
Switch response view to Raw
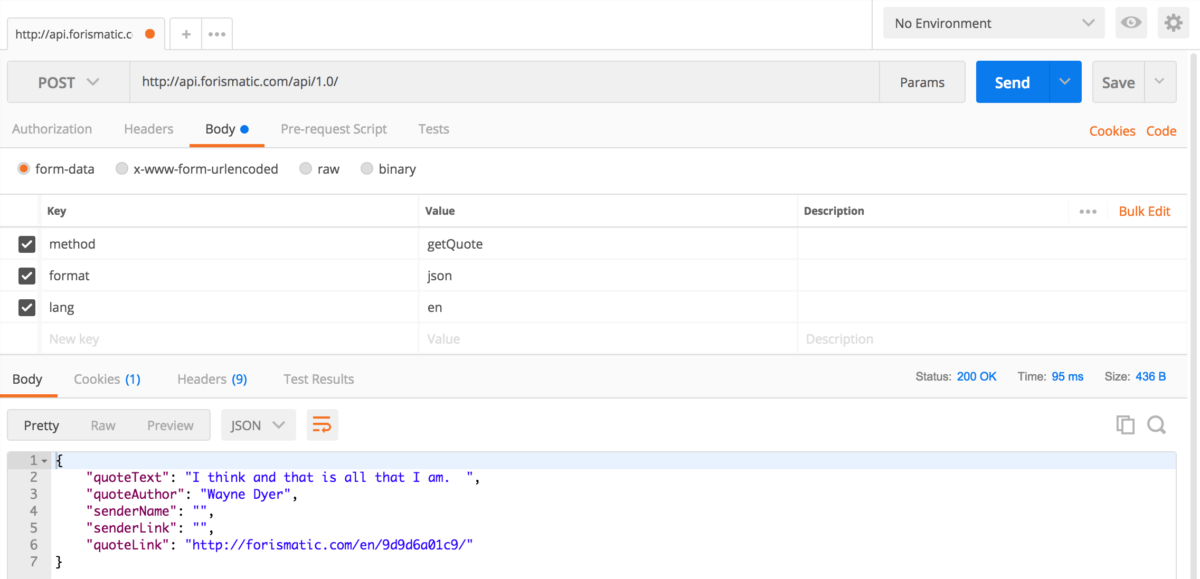[103, 425]
